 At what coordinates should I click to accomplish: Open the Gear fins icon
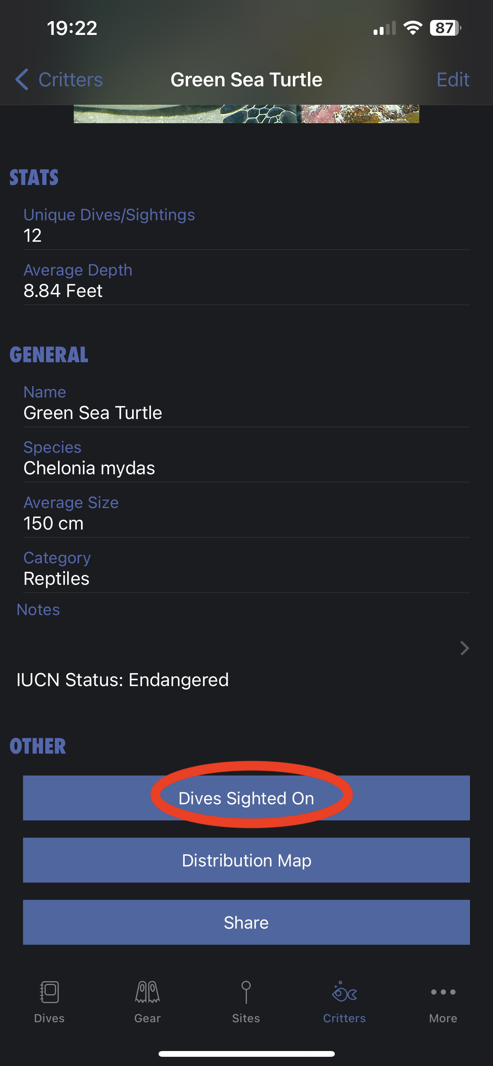(147, 992)
